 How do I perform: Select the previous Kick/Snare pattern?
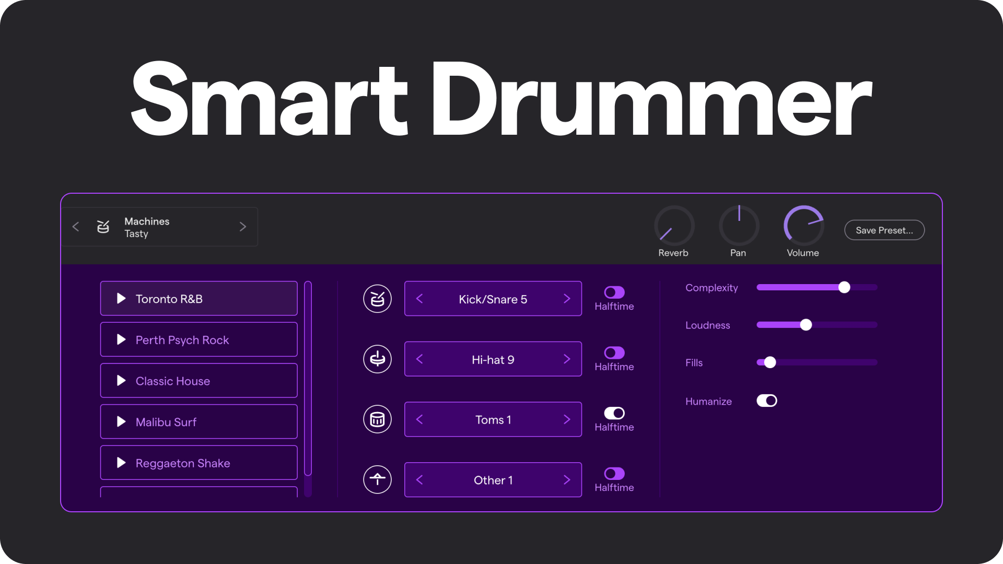(419, 298)
